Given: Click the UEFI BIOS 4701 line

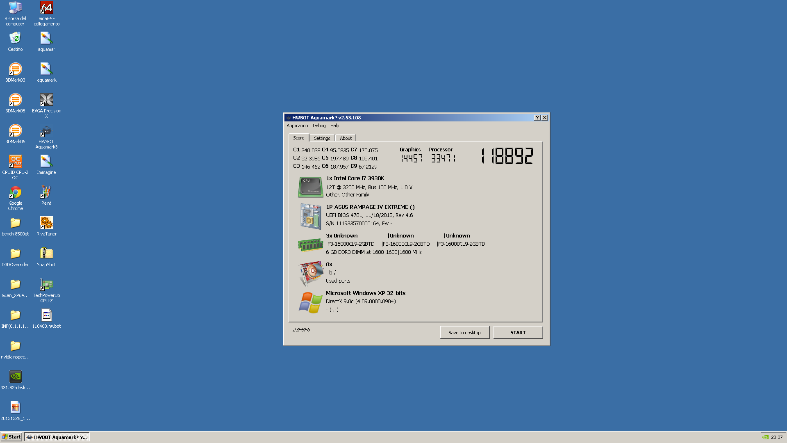Looking at the screenshot, I should pos(369,215).
